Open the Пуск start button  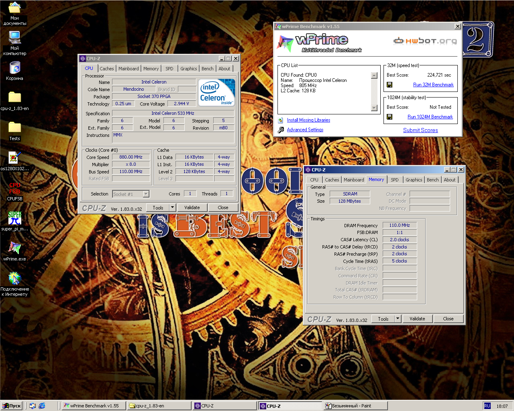(x=12, y=406)
